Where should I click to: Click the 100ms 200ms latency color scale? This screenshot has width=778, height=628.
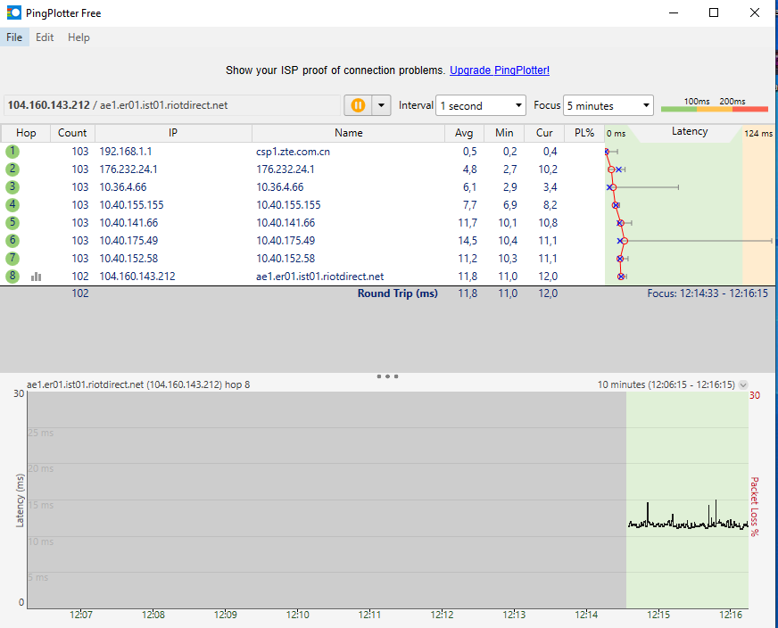pyautogui.click(x=715, y=105)
